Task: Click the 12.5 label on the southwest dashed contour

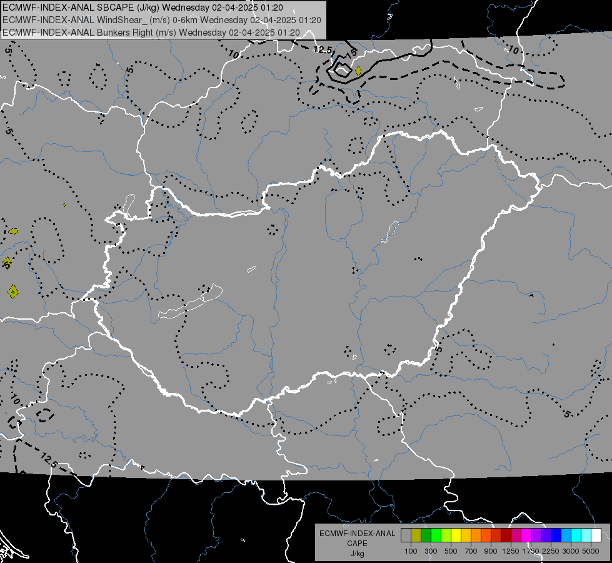Action: coord(49,460)
